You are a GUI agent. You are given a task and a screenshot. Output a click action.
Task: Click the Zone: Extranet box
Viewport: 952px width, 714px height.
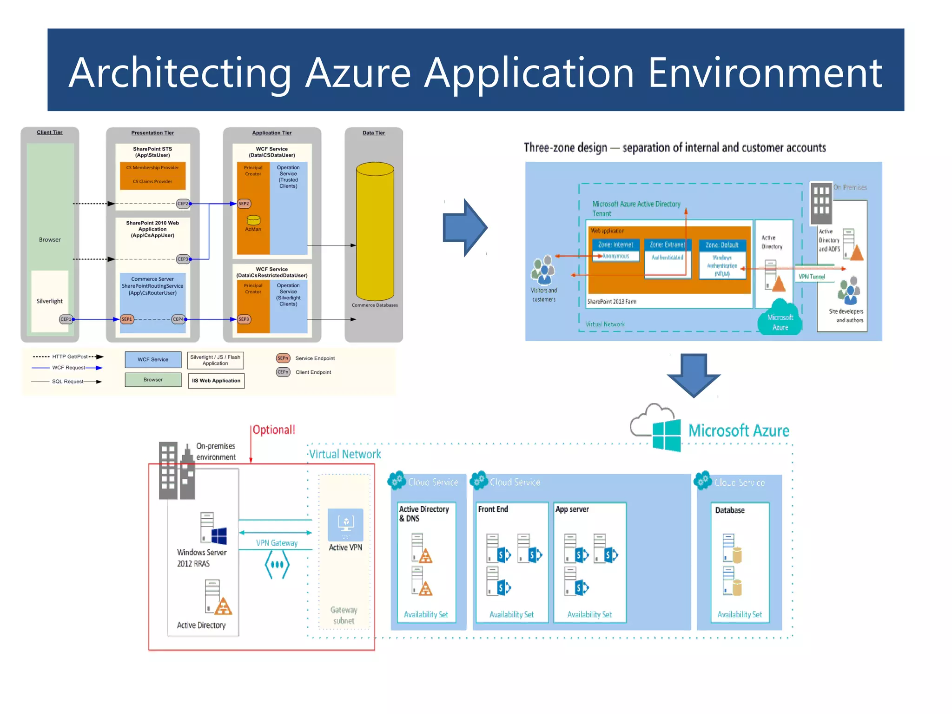click(668, 258)
